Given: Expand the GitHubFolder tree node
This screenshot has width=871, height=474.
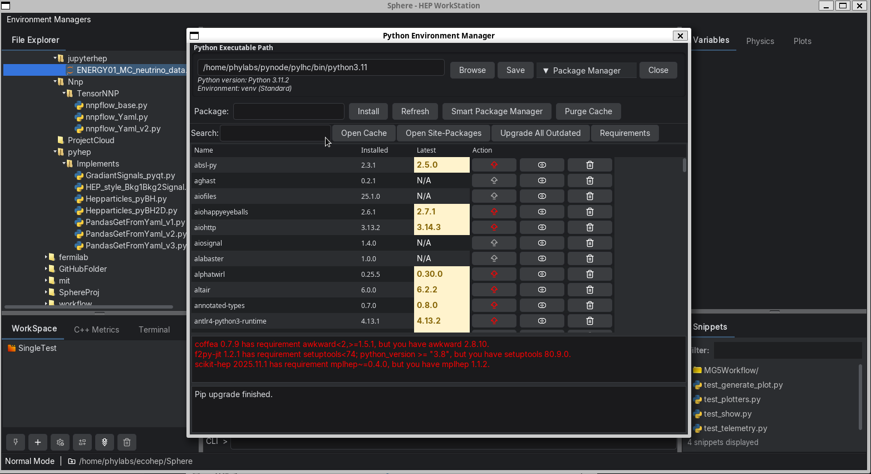Looking at the screenshot, I should tap(46, 268).
